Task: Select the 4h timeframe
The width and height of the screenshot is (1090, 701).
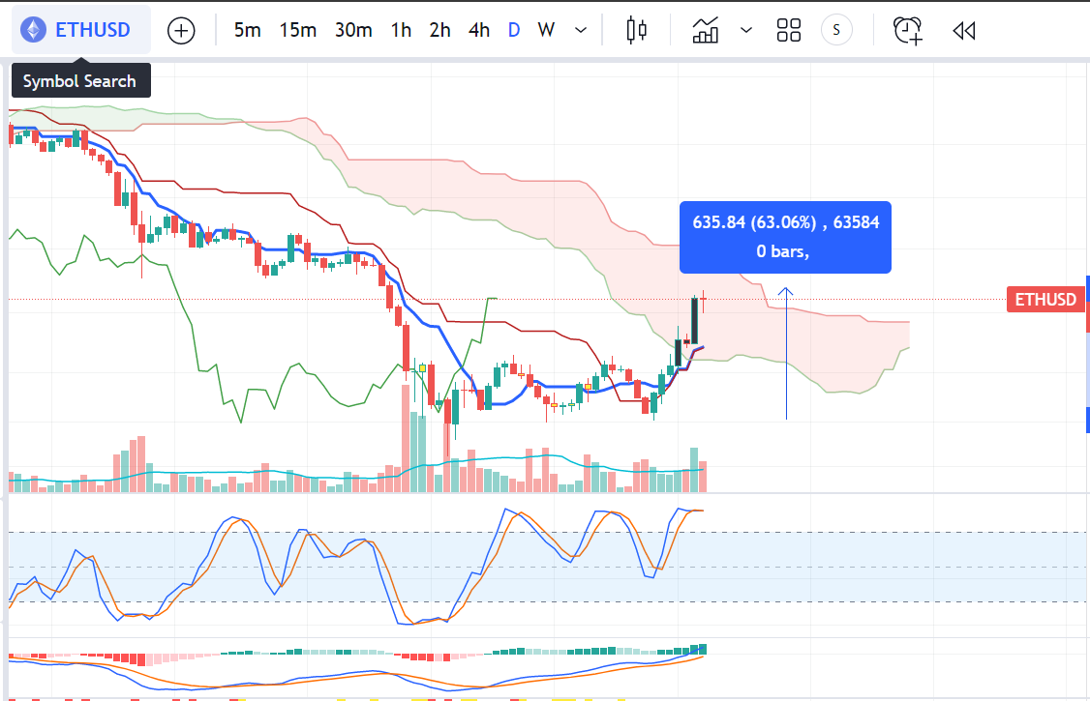Action: pyautogui.click(x=478, y=30)
